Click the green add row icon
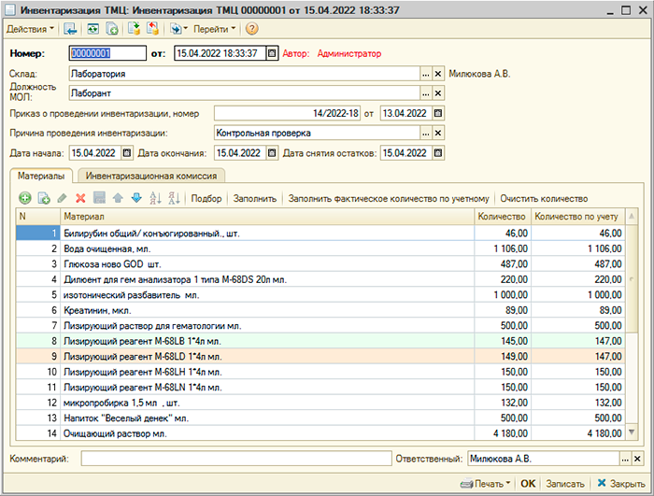This screenshot has height=496, width=654. [x=25, y=198]
